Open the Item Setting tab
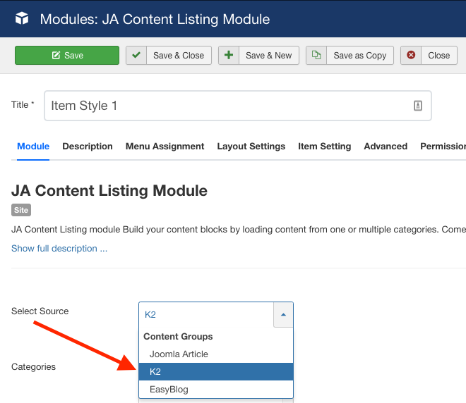 coord(324,147)
